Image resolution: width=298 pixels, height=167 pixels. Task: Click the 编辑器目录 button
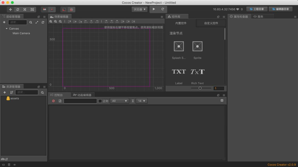[x=280, y=9]
